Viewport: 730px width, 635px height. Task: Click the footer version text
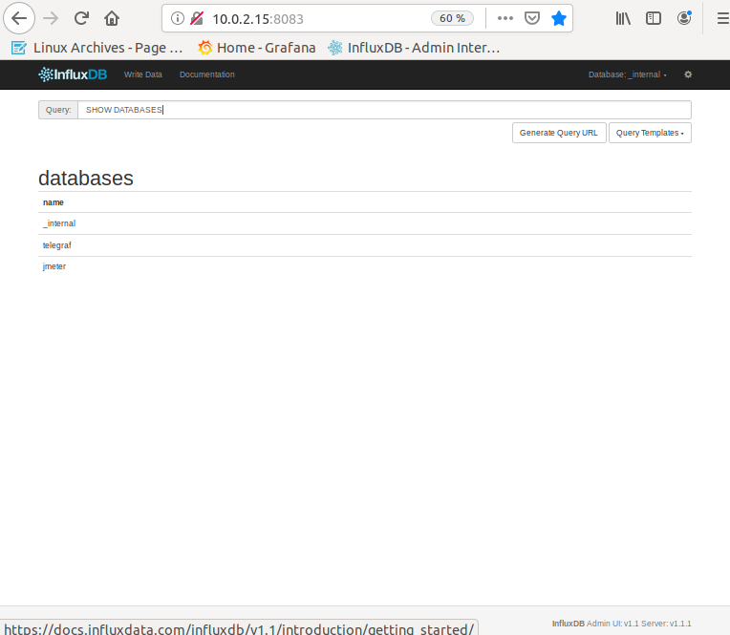(621, 624)
